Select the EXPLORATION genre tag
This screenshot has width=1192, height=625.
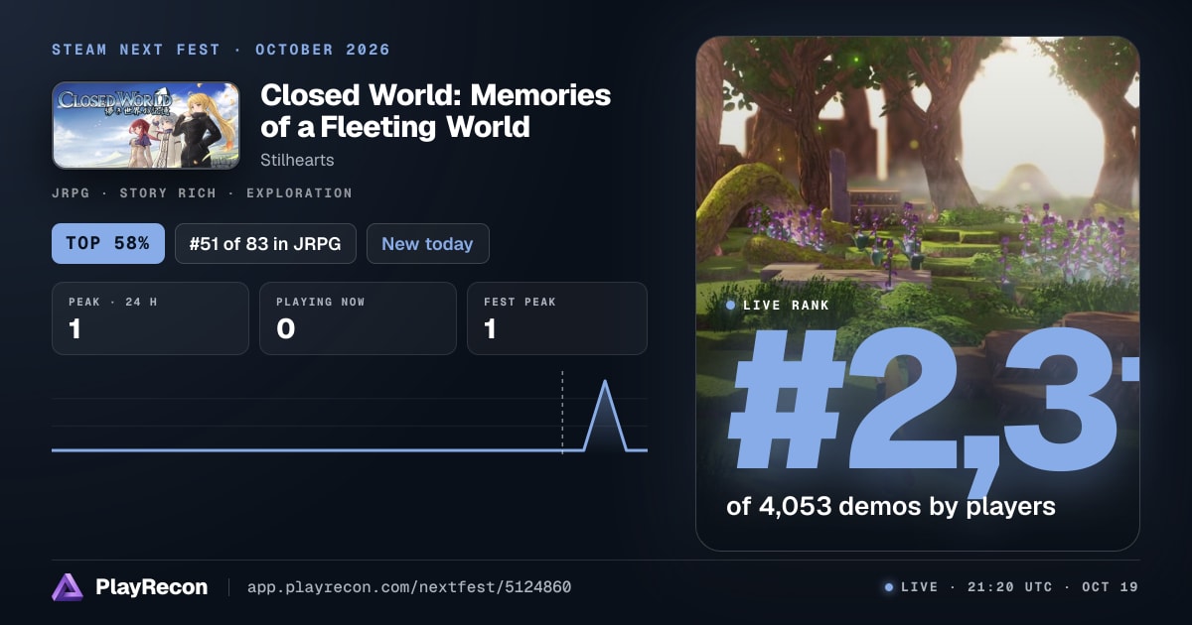(301, 193)
